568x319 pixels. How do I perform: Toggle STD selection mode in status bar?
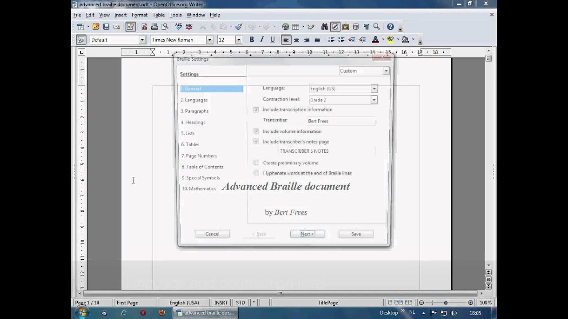pyautogui.click(x=240, y=303)
